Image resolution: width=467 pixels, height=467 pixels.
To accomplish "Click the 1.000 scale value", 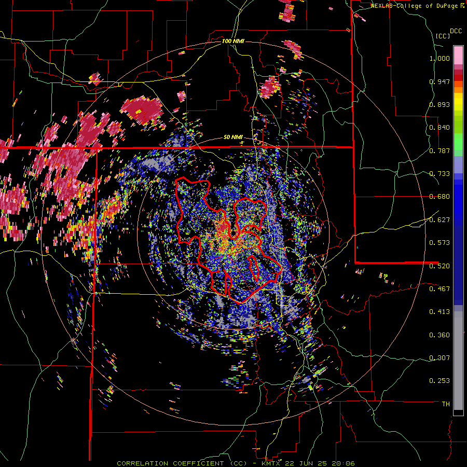I will pos(439,58).
